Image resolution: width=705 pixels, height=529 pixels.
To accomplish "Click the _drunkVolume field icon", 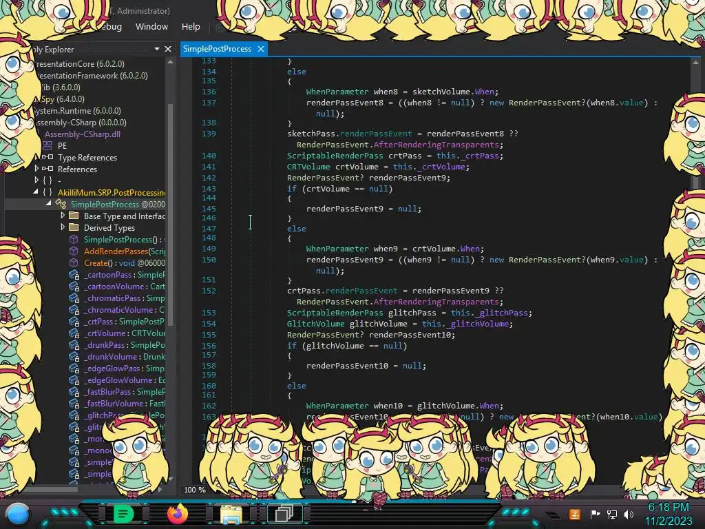I will 74,357.
